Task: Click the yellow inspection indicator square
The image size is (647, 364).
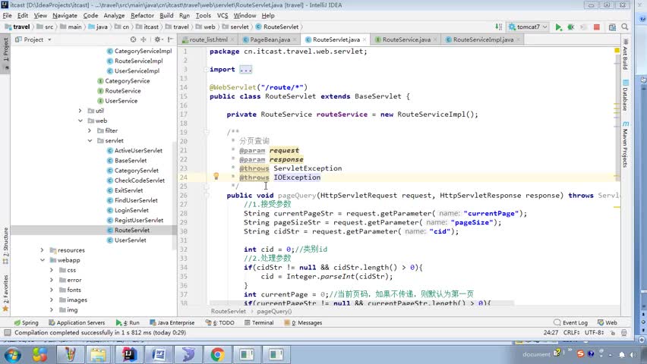Action: point(617,50)
